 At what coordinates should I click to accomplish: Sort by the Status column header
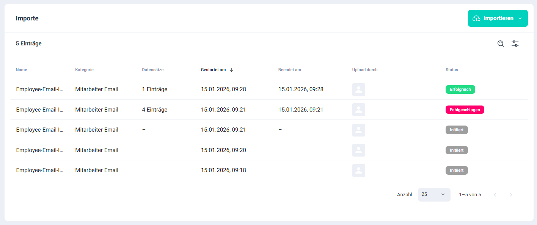click(452, 70)
